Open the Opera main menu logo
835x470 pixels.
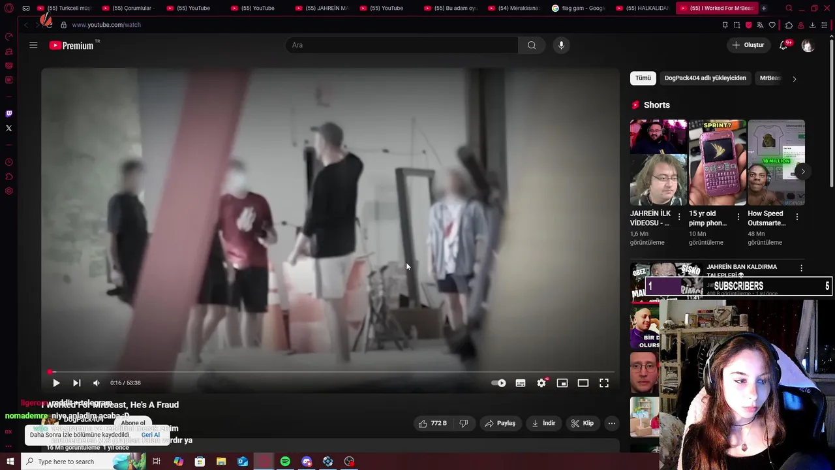click(8, 8)
